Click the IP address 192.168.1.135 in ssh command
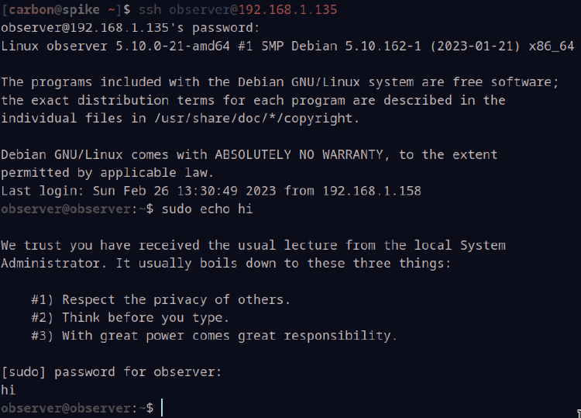The height and width of the screenshot is (418, 581). pyautogui.click(x=287, y=9)
